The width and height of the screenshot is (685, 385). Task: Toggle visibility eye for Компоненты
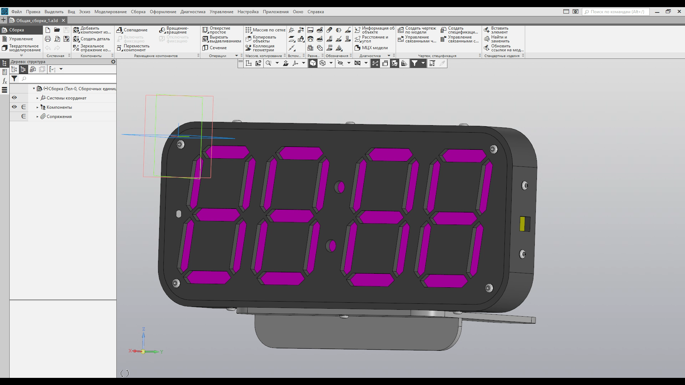14,107
